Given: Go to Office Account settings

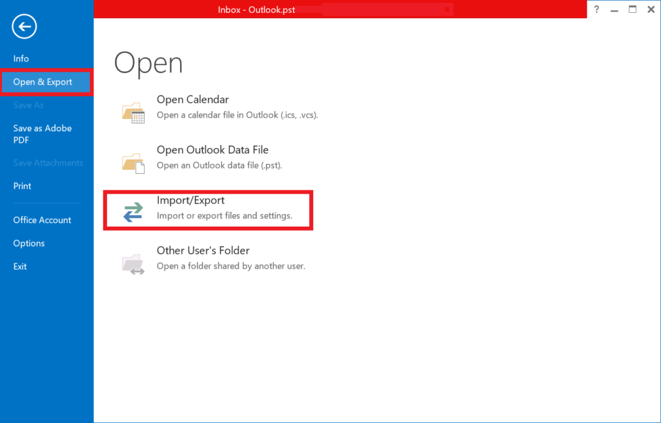Looking at the screenshot, I should pyautogui.click(x=42, y=220).
